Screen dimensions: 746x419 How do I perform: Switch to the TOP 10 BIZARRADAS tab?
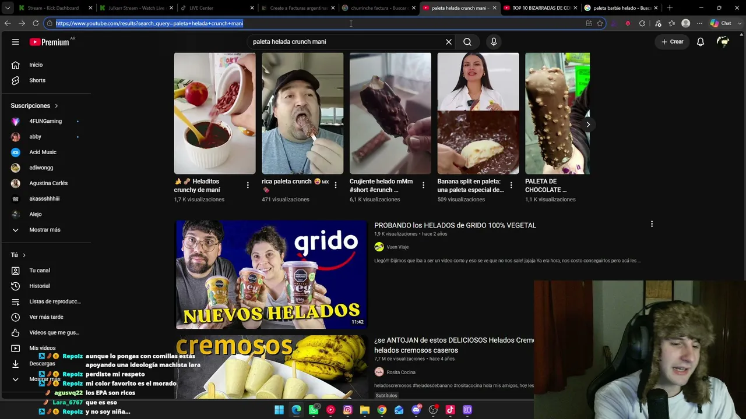pyautogui.click(x=540, y=8)
